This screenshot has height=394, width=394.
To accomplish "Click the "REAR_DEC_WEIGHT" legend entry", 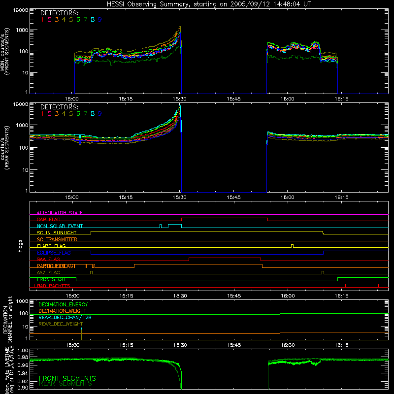I will [61, 324].
